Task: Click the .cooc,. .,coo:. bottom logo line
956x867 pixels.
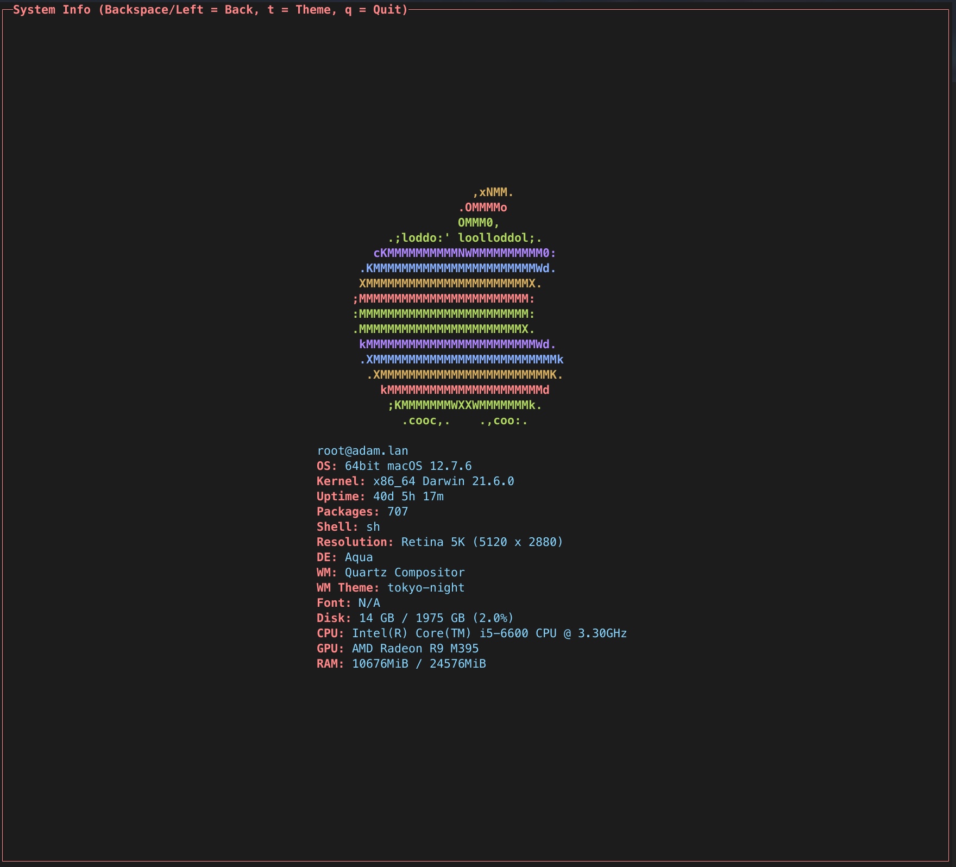Action: pyautogui.click(x=465, y=420)
